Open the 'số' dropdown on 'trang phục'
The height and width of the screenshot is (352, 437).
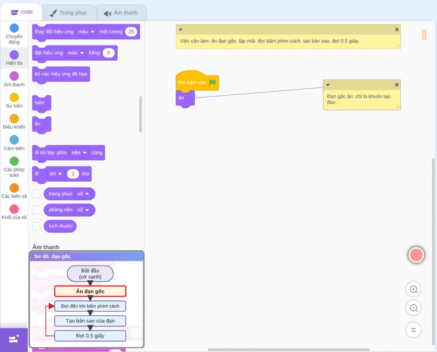pos(83,194)
